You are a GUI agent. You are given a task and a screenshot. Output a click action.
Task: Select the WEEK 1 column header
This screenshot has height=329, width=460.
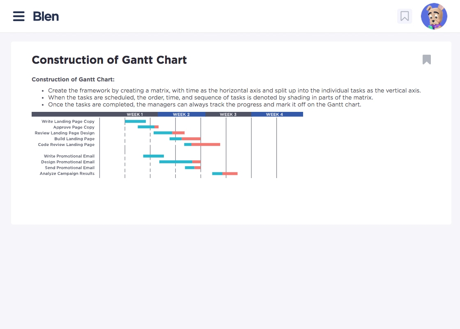(x=135, y=114)
